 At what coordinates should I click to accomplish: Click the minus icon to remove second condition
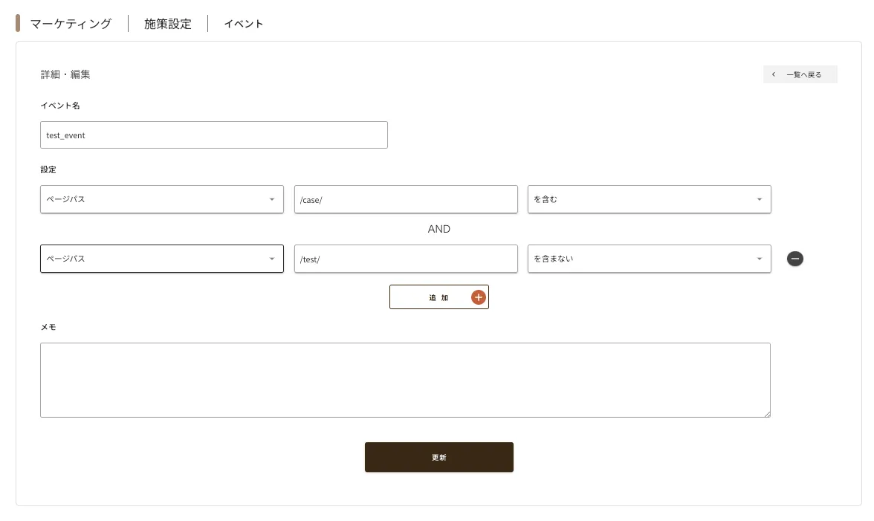pyautogui.click(x=795, y=259)
